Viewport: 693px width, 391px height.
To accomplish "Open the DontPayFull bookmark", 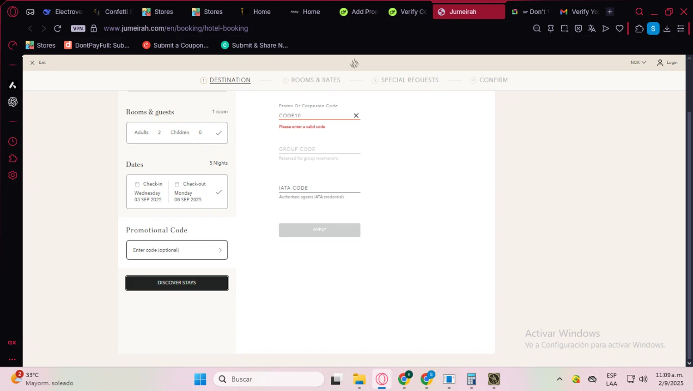I will 97,45.
